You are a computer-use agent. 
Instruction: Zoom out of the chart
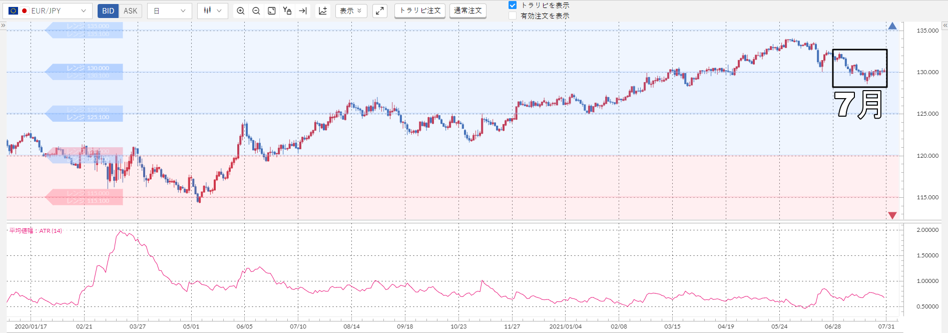click(x=256, y=11)
